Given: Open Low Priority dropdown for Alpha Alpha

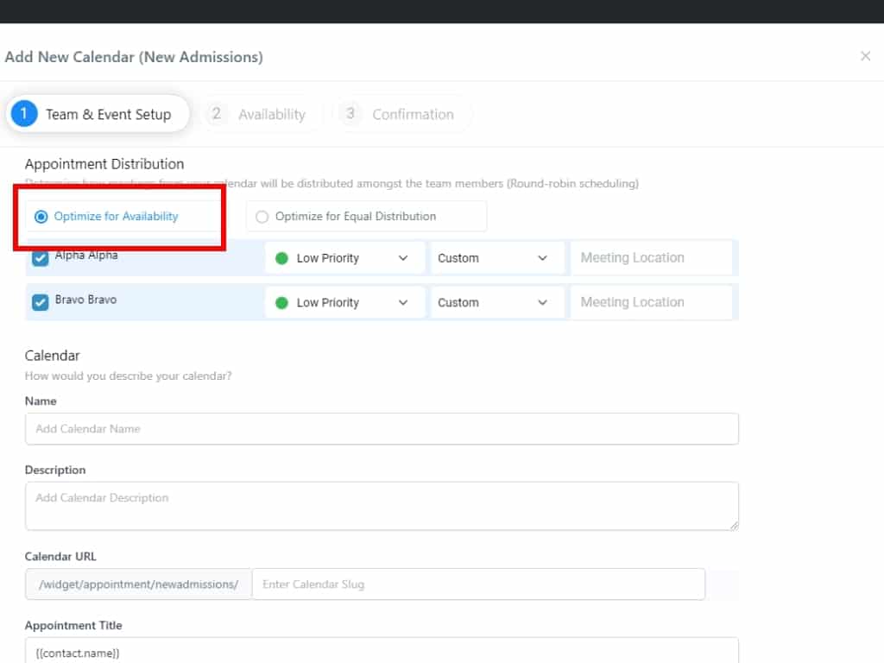Looking at the screenshot, I should [x=344, y=258].
